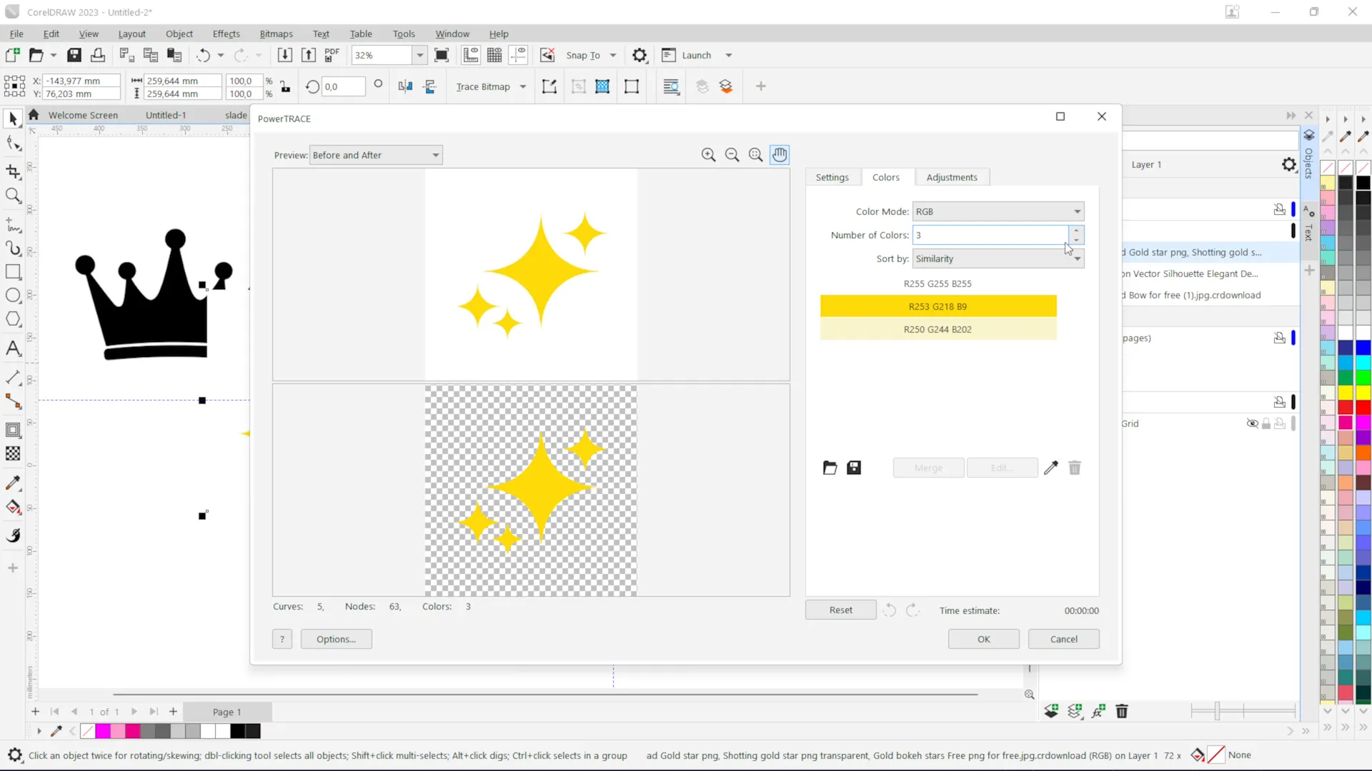This screenshot has height=771, width=1372.
Task: Open the Sort by Similarity dropdown
Action: pos(998,258)
